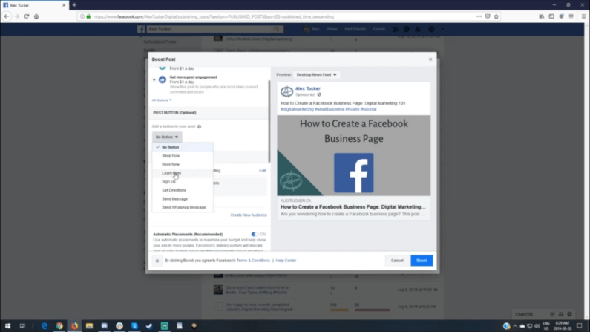The height and width of the screenshot is (332, 590).
Task: Click the #digitalmarketing hashtag in preview
Action: pyautogui.click(x=297, y=109)
